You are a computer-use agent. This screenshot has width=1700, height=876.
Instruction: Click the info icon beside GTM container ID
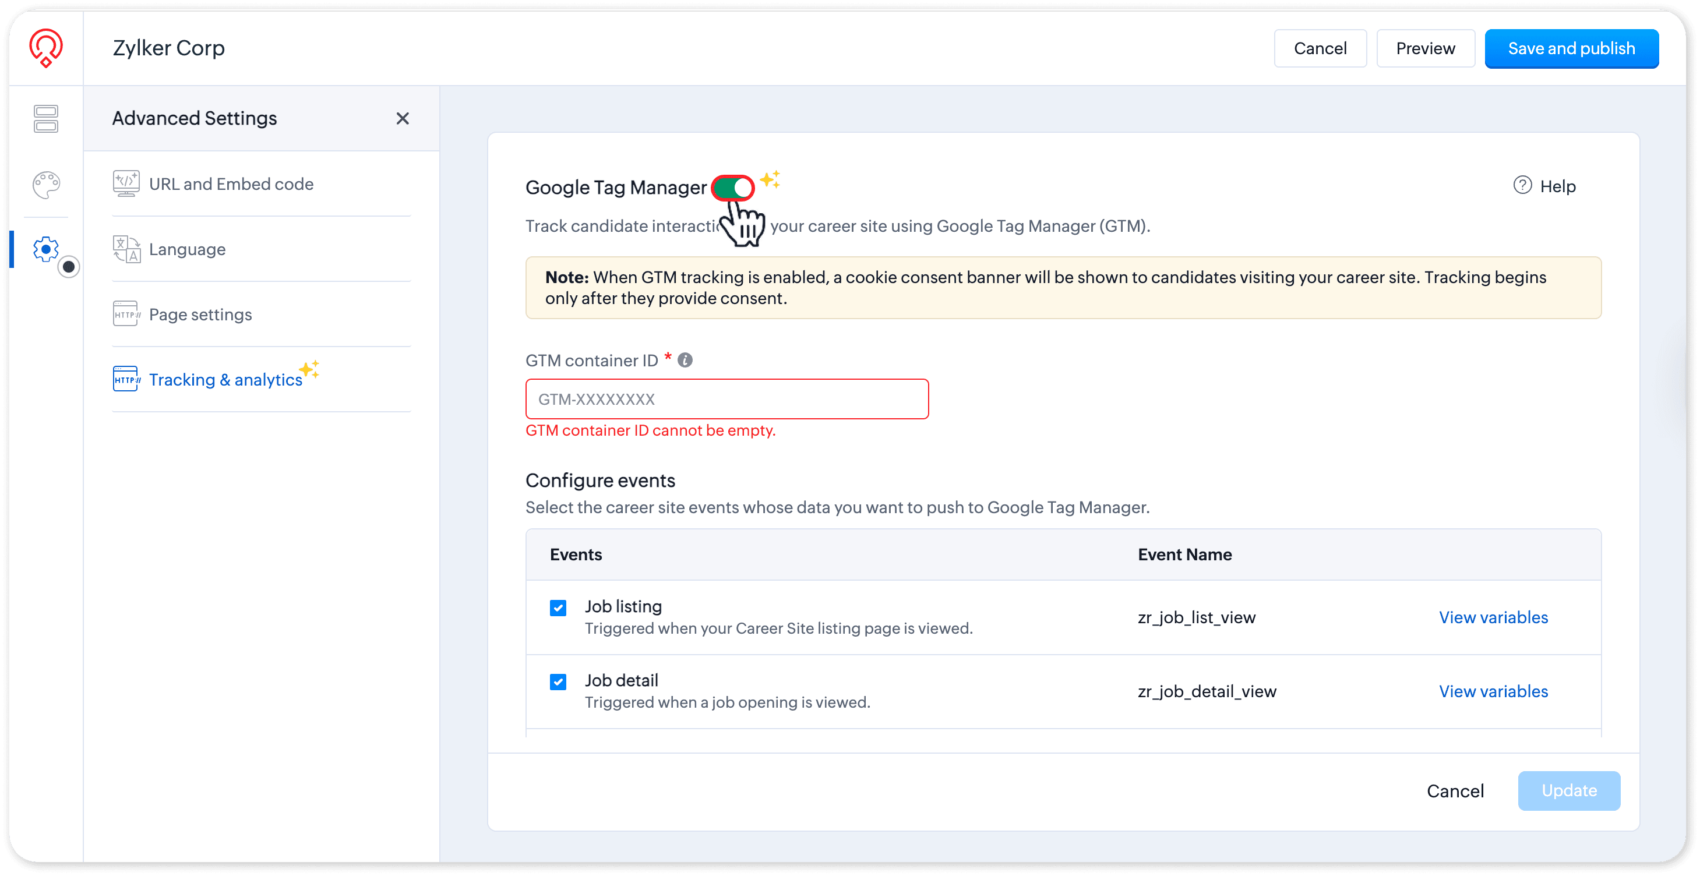(x=685, y=360)
